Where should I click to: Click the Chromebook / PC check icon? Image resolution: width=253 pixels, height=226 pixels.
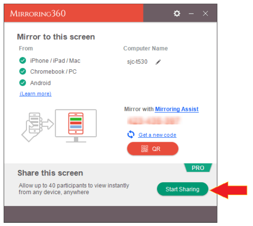22,72
